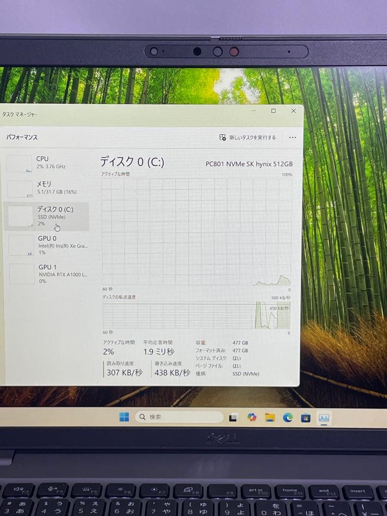Open the see more ellipsis menu
The height and width of the screenshot is (516, 387).
[x=292, y=137]
